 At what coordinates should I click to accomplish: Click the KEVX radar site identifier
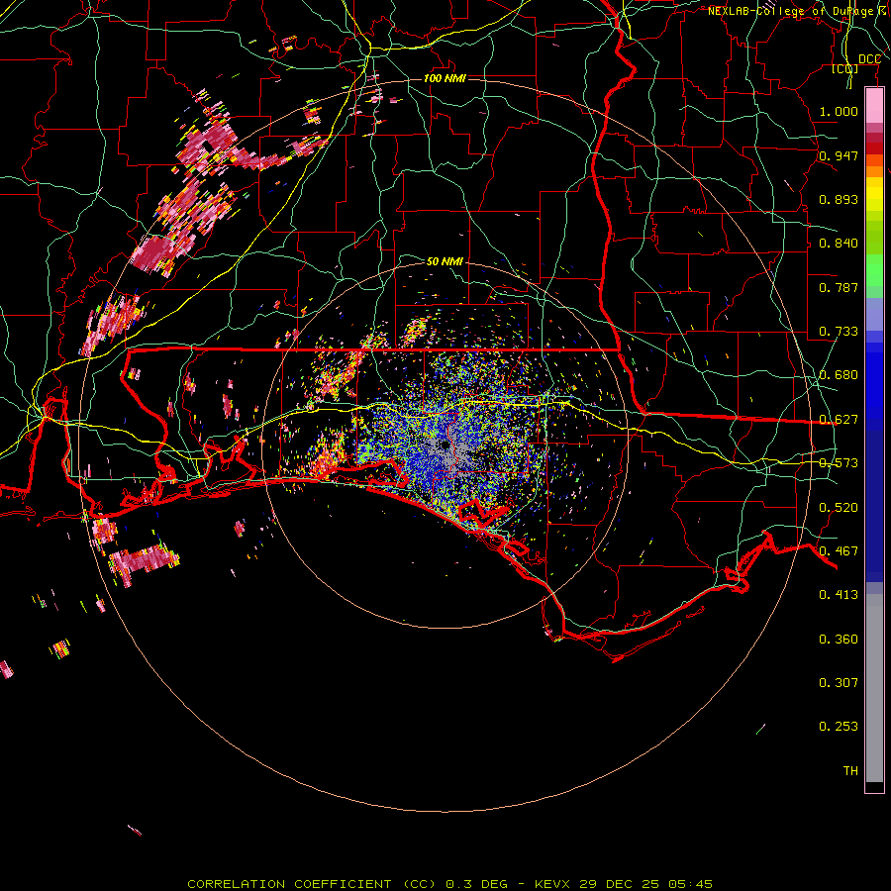click(551, 884)
